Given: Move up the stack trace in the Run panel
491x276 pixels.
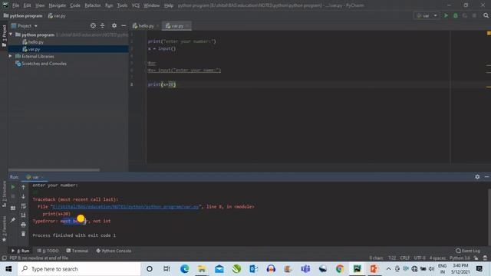Looking at the screenshot, I should click(x=23, y=187).
